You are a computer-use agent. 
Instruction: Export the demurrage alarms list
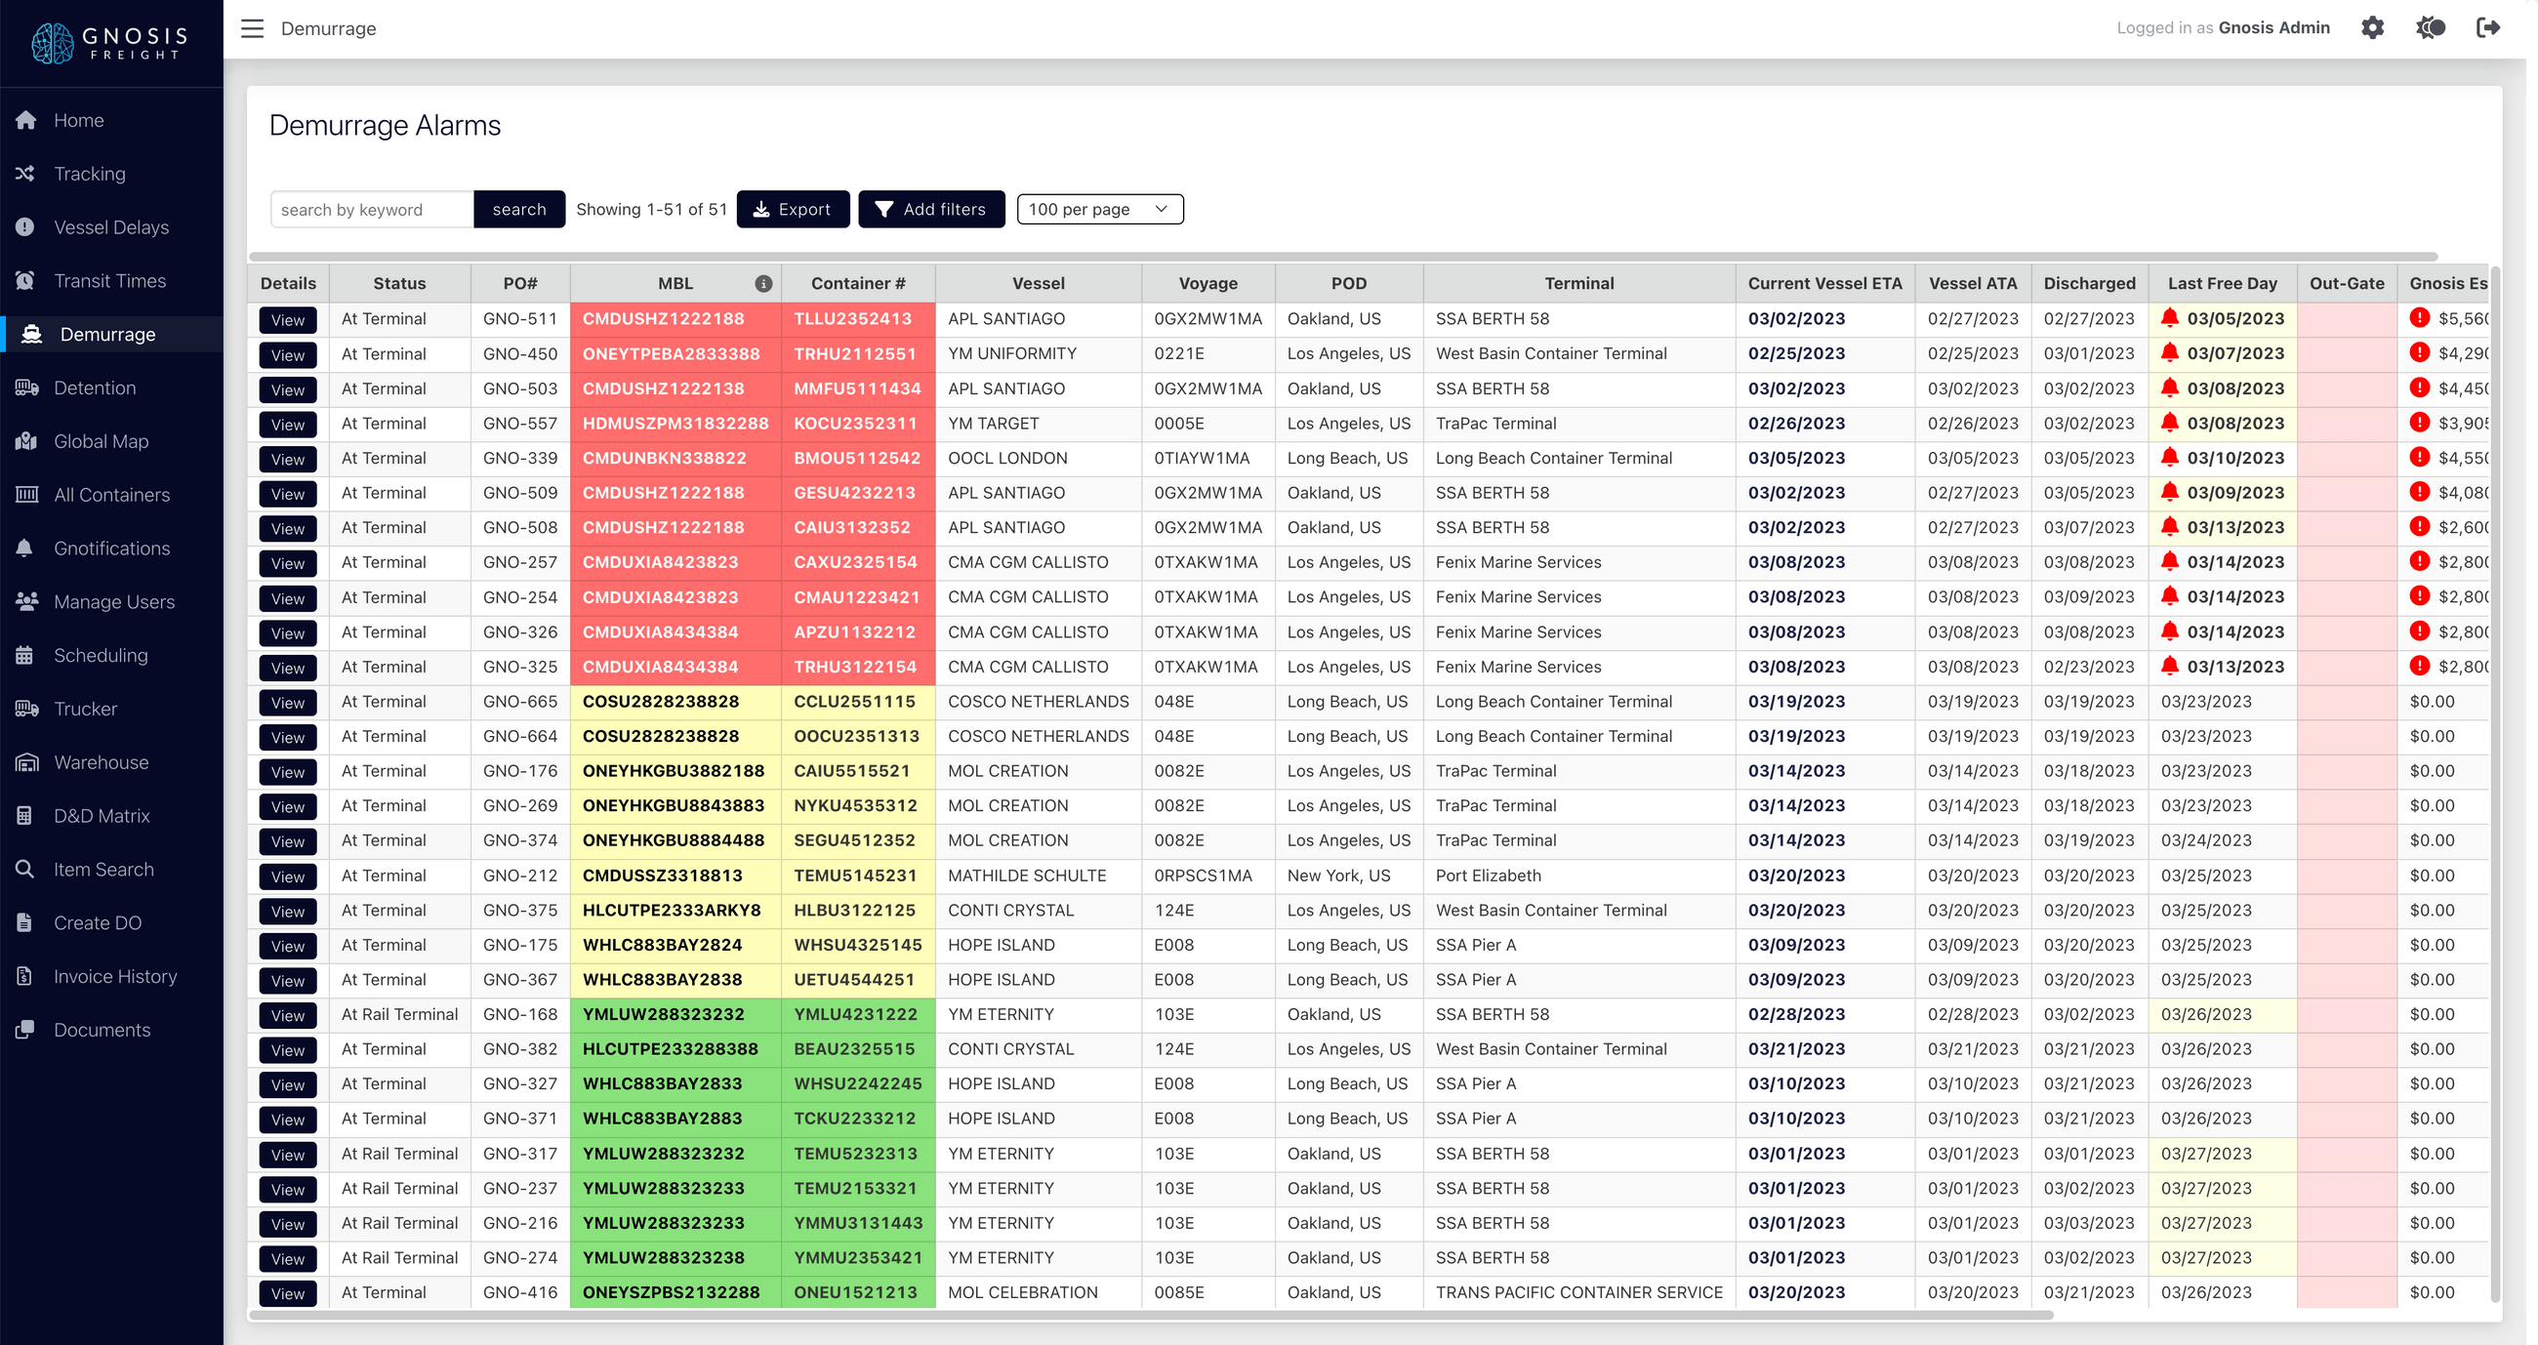tap(793, 209)
